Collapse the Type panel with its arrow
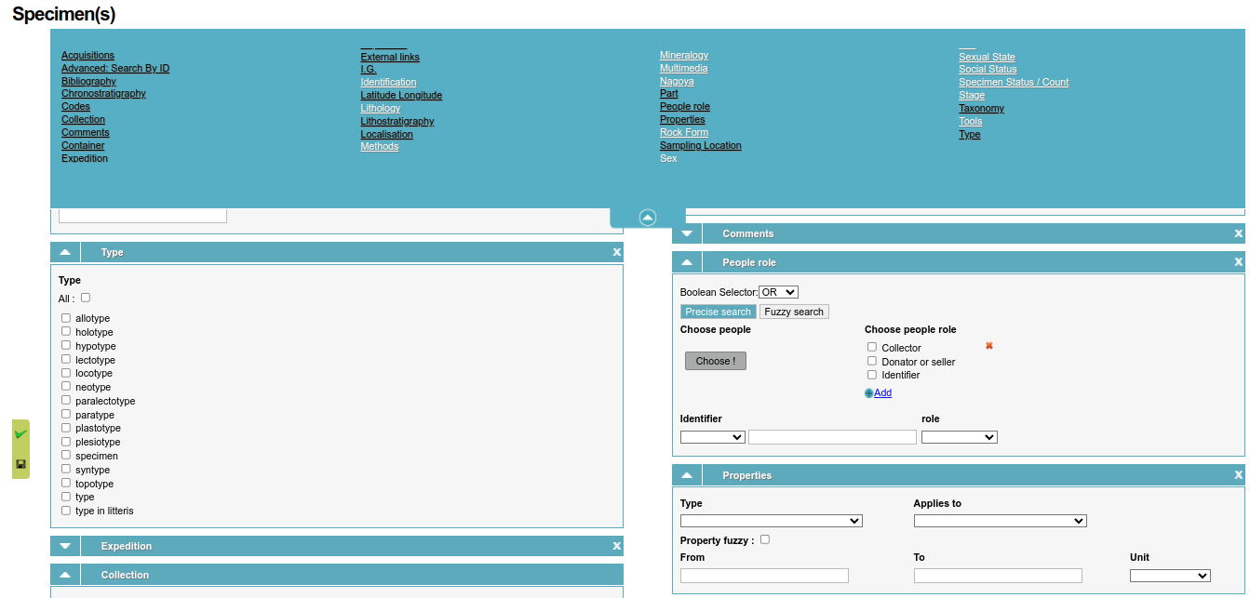Screen dimensions: 1250x598 pos(64,251)
